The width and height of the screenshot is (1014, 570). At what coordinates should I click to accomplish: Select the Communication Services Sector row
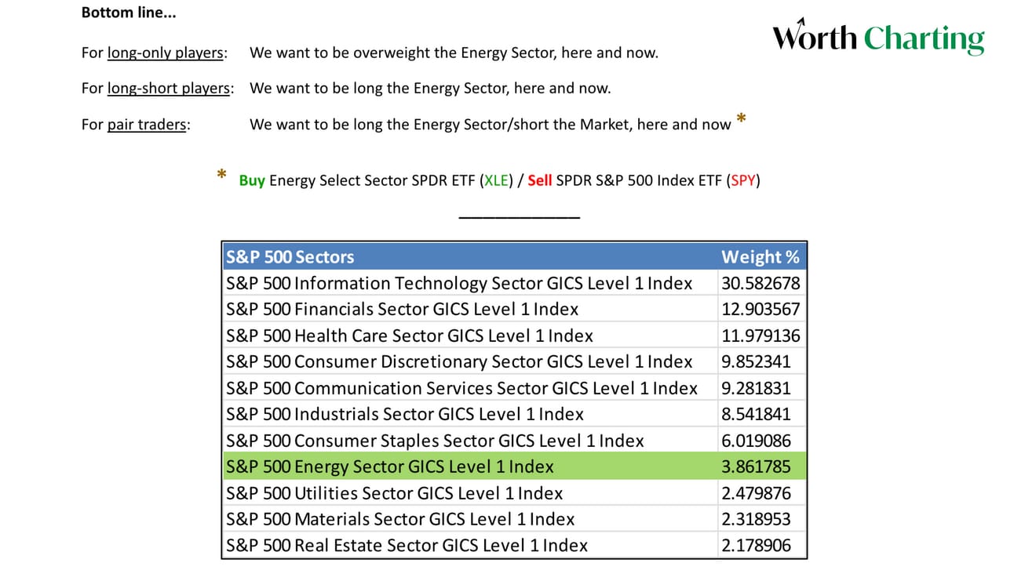pyautogui.click(x=514, y=388)
